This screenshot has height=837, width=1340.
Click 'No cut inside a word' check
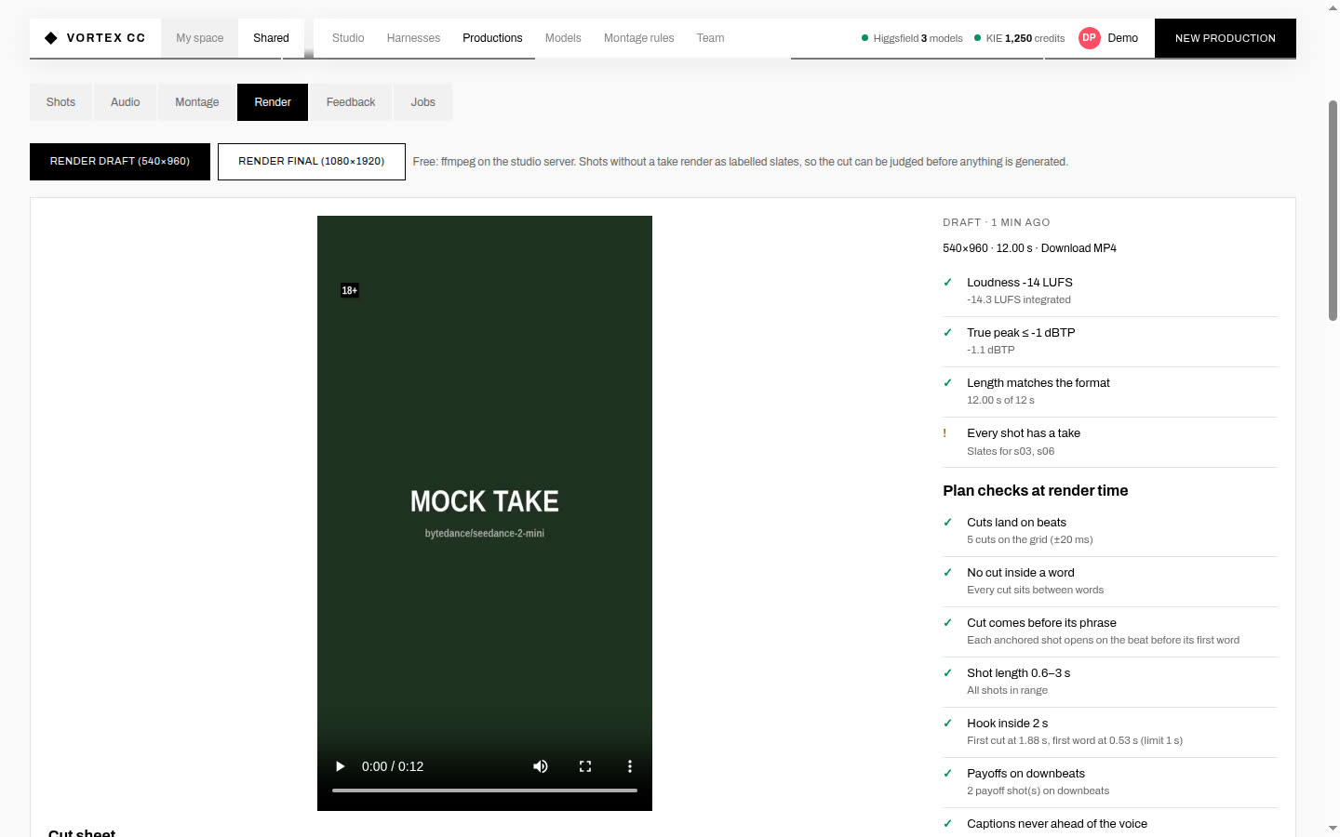pos(1110,581)
